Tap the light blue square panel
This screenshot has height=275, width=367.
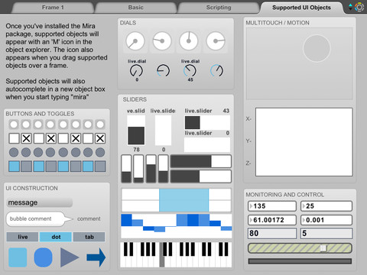pos(18,257)
